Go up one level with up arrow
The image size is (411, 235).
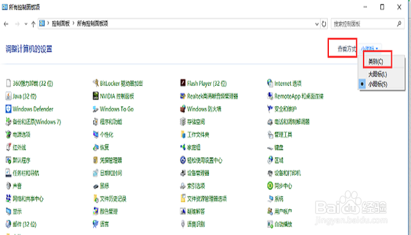pyautogui.click(x=33, y=24)
